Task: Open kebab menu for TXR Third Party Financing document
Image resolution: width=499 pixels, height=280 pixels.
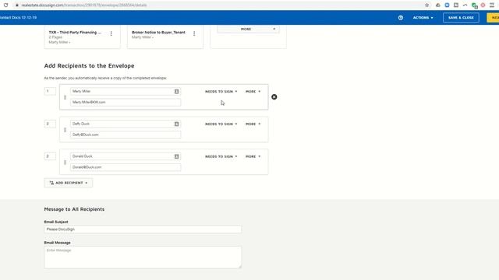Action: click(x=111, y=33)
